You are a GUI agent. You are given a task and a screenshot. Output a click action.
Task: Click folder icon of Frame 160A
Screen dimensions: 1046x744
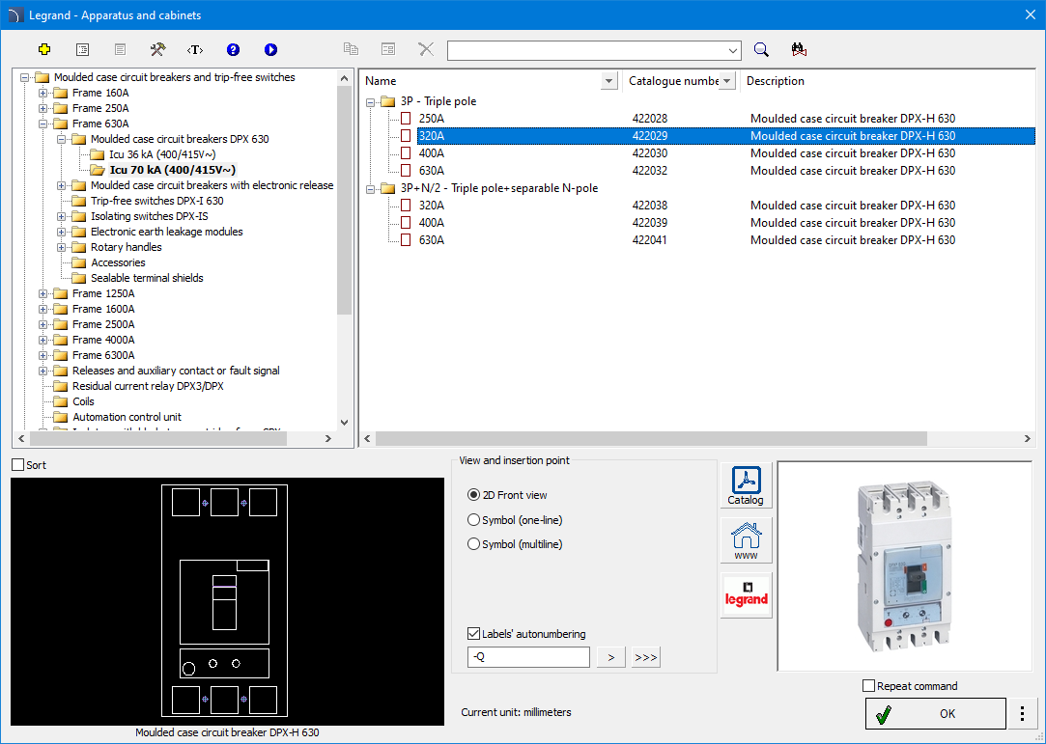(x=61, y=93)
